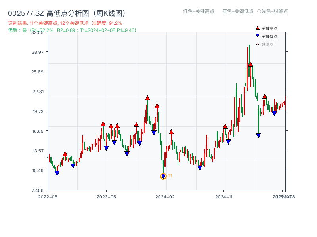
Task: Click the first blue low marker after 2022-08
Action: (x=57, y=173)
